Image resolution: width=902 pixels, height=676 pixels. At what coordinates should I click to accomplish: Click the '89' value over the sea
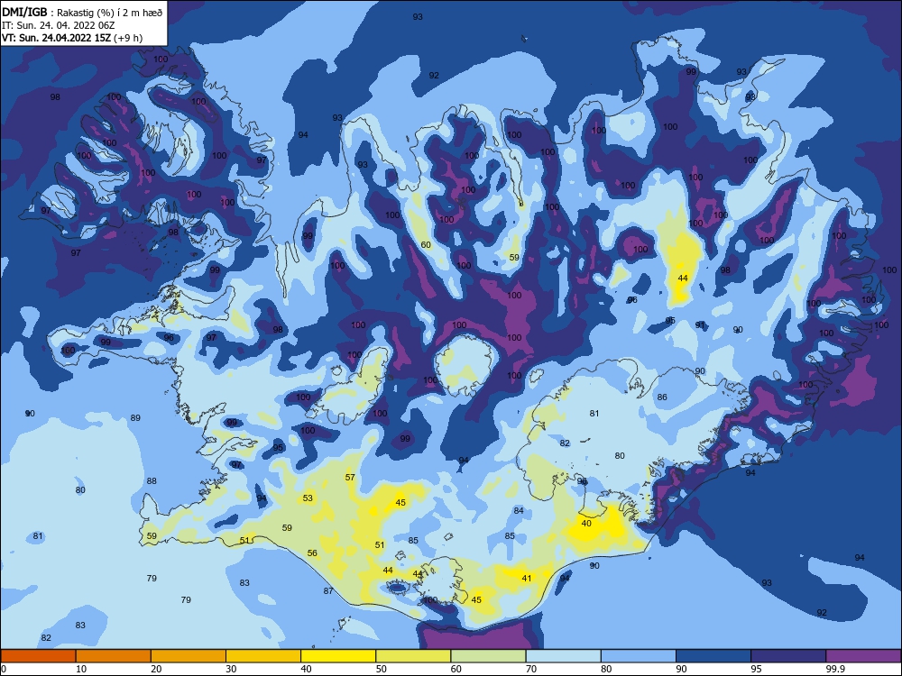point(135,418)
